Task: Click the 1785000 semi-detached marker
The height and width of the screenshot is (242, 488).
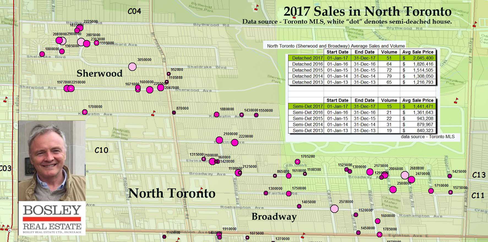Action: pos(380,235)
